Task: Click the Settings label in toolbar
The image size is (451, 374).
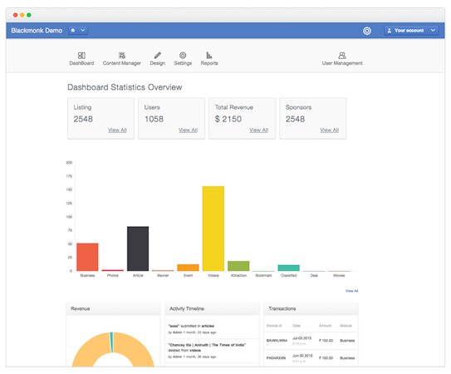Action: coord(183,63)
